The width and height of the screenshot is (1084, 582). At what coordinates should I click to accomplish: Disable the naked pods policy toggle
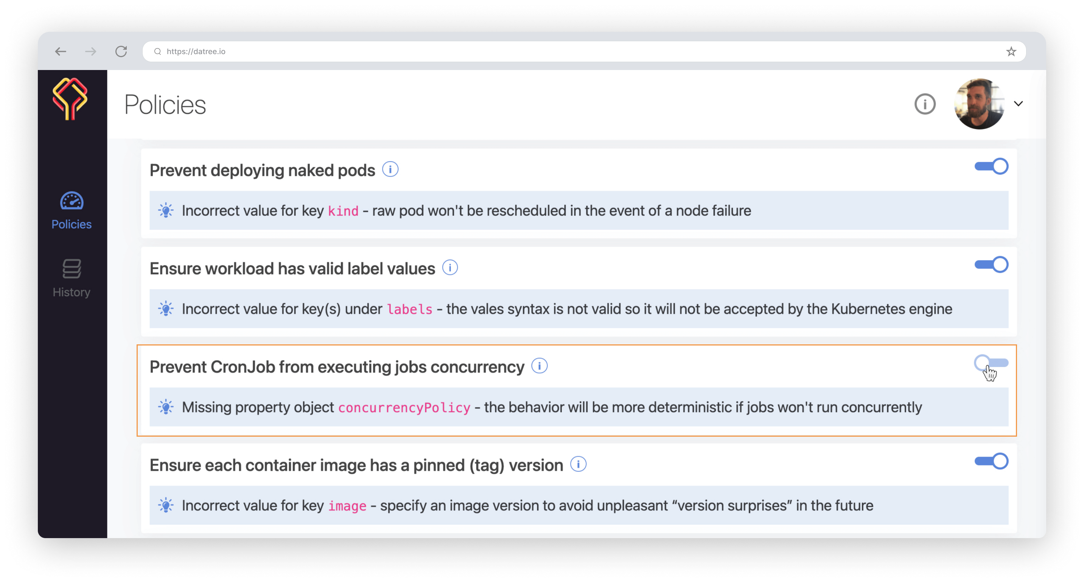click(x=991, y=166)
